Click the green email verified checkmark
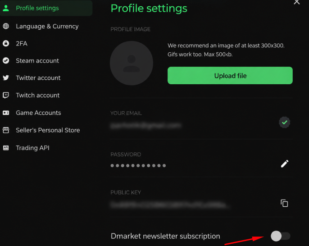The image size is (309, 246). pos(284,123)
